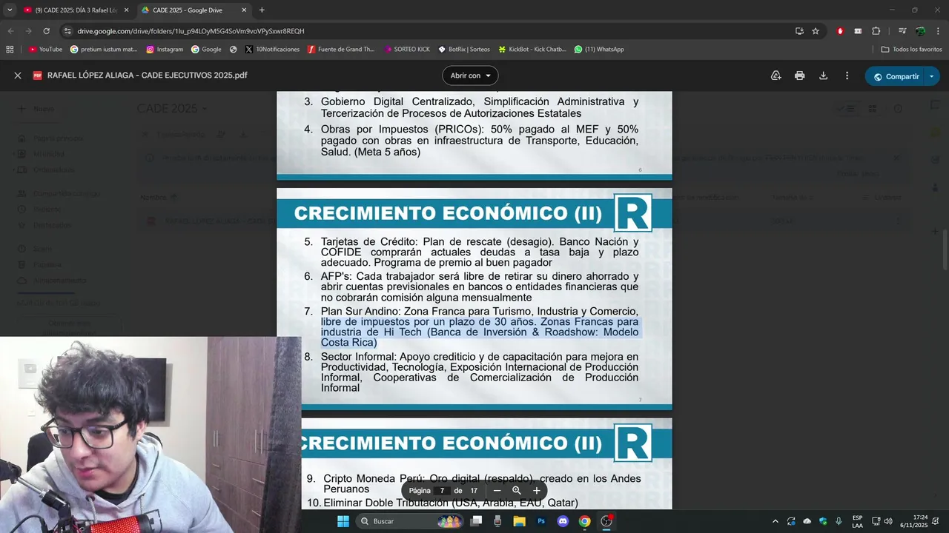Click the address bar URL
Screen dimensions: 949x533
[191, 31]
